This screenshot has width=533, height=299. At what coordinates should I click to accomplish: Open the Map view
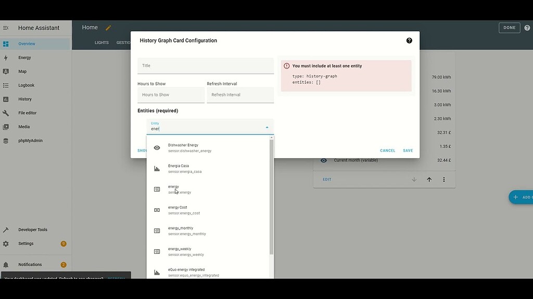click(x=22, y=71)
